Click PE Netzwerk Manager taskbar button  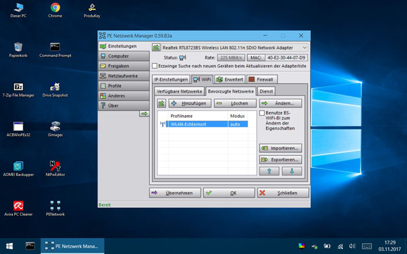(72, 246)
